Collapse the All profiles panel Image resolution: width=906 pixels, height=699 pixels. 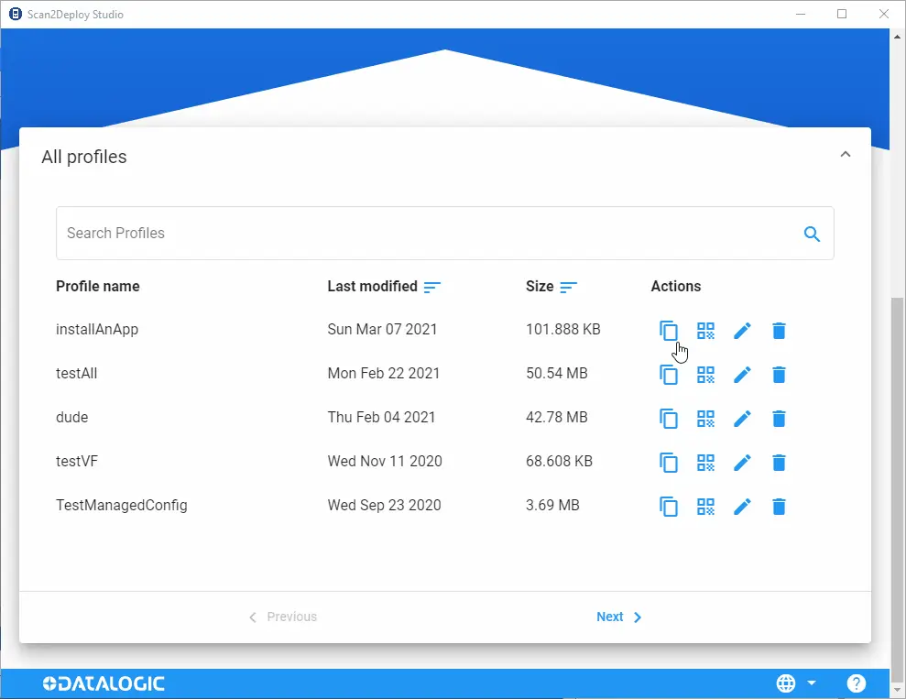tap(846, 154)
